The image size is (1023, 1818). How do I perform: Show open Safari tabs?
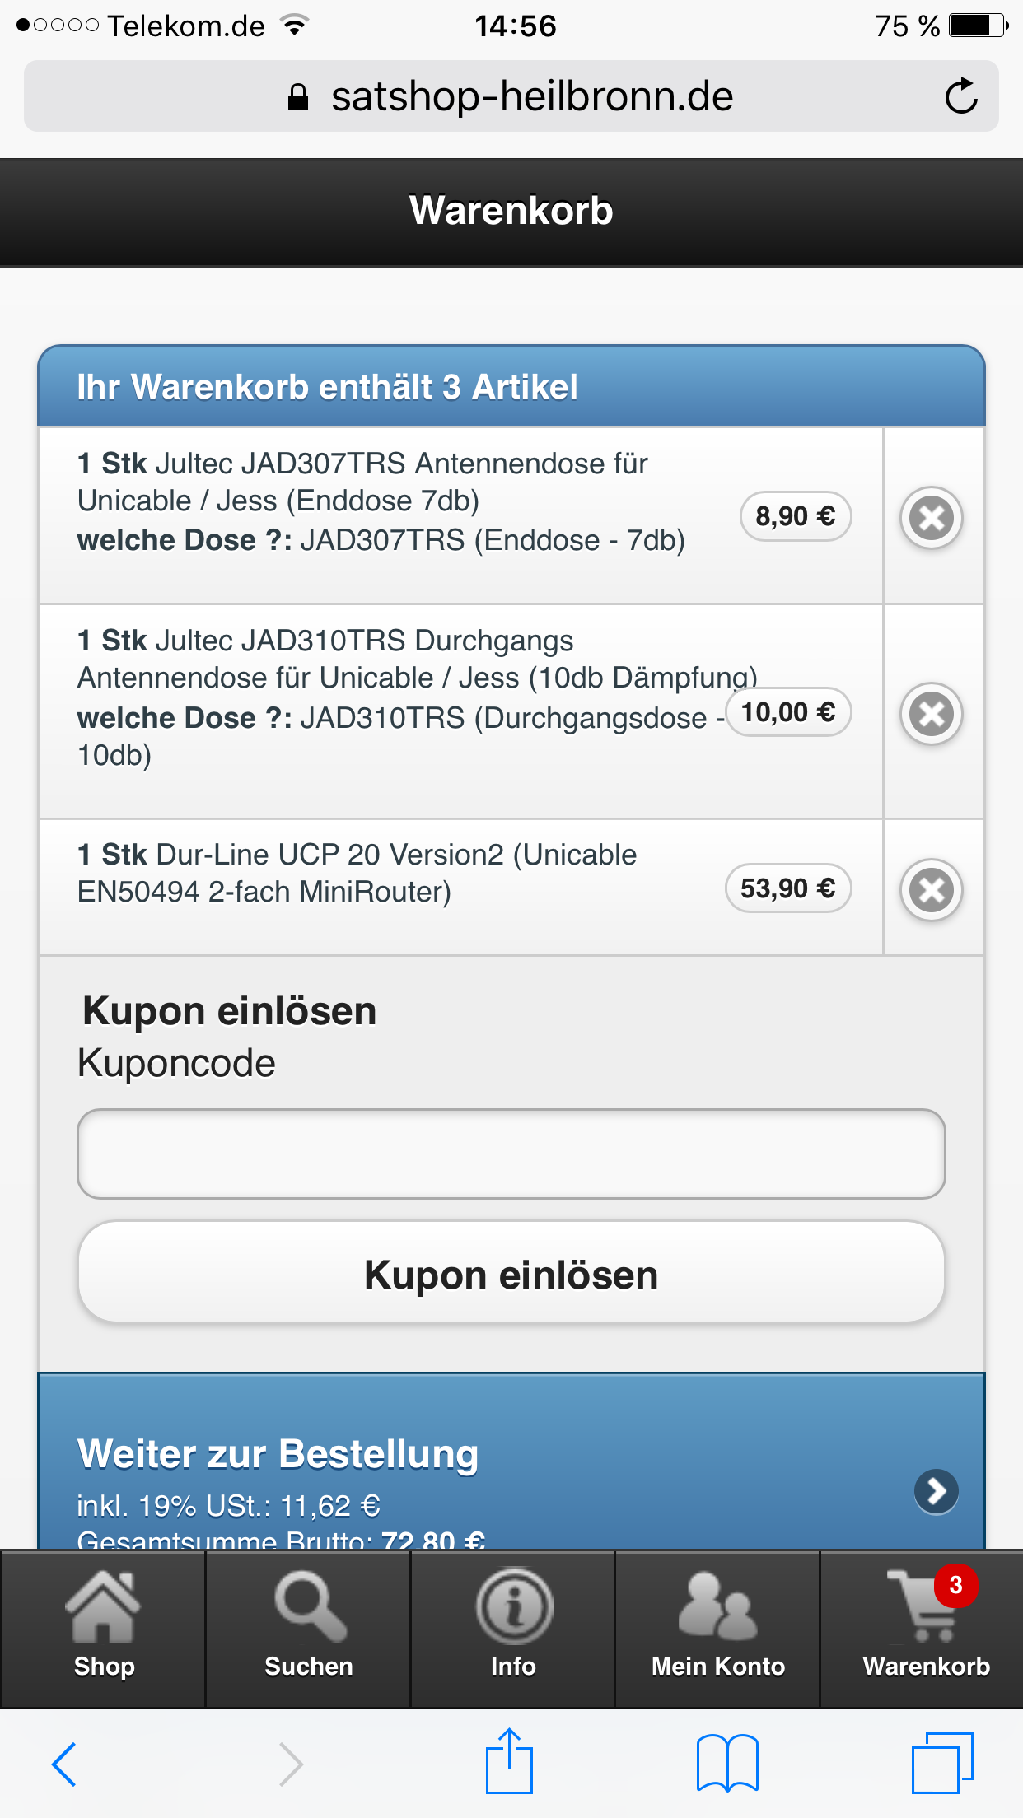[x=942, y=1764]
